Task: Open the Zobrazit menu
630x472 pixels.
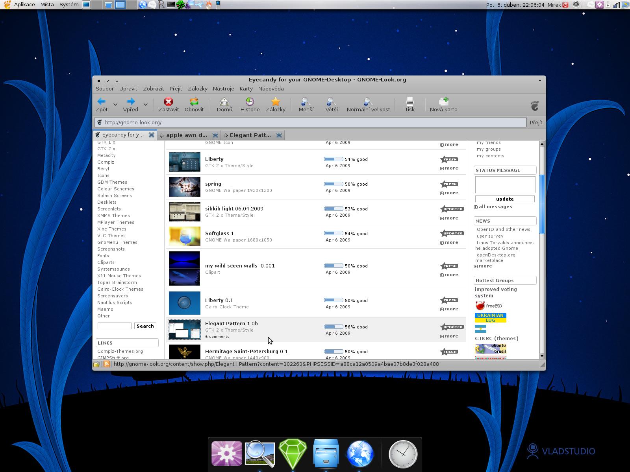Action: coord(153,89)
